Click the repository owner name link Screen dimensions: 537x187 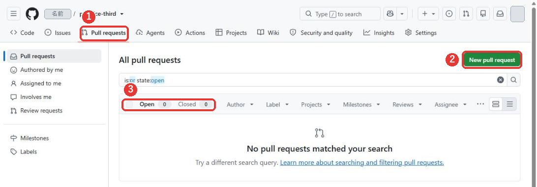[x=58, y=14]
